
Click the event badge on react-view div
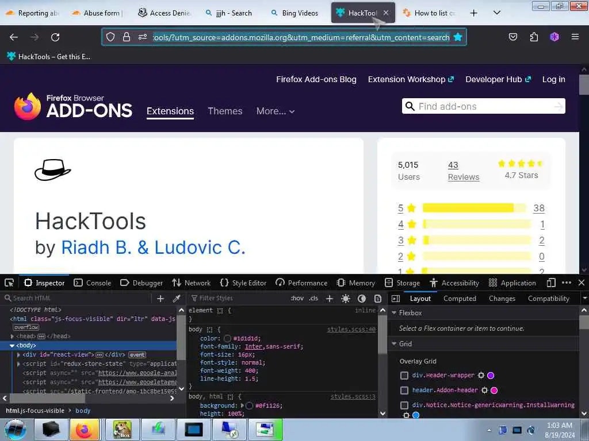pos(137,355)
